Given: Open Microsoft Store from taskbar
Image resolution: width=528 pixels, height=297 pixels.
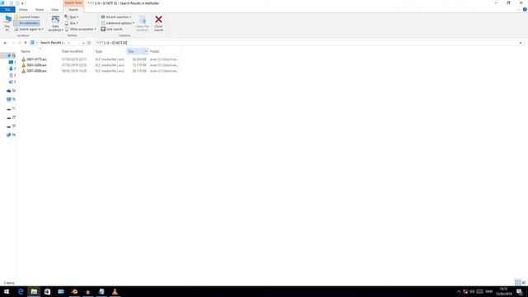Looking at the screenshot, I should click(x=48, y=291).
